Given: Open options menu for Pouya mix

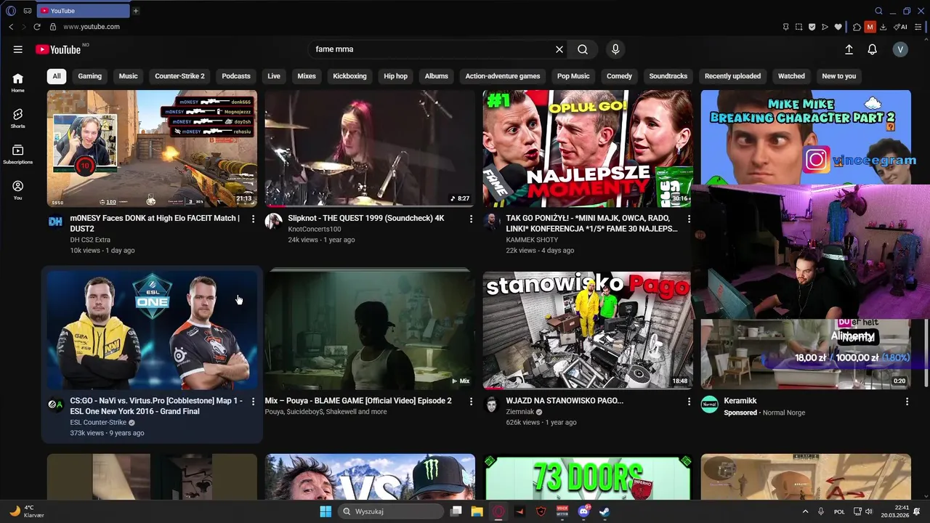Looking at the screenshot, I should click(x=471, y=401).
